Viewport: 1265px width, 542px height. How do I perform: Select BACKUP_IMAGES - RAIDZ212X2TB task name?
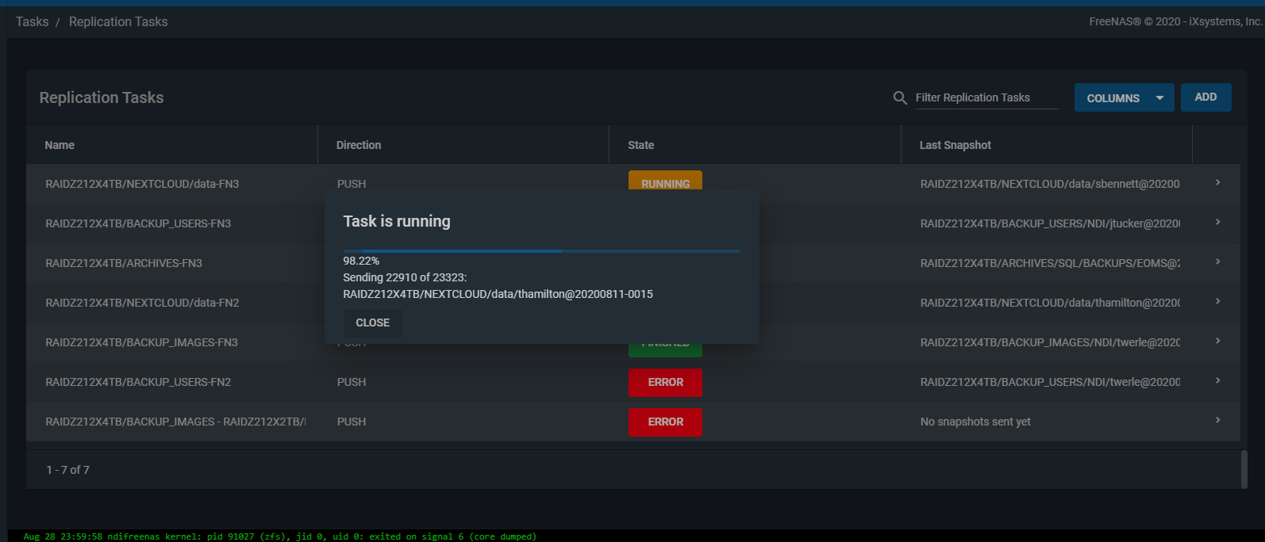(x=175, y=422)
